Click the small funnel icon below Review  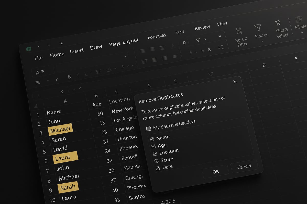198,40
